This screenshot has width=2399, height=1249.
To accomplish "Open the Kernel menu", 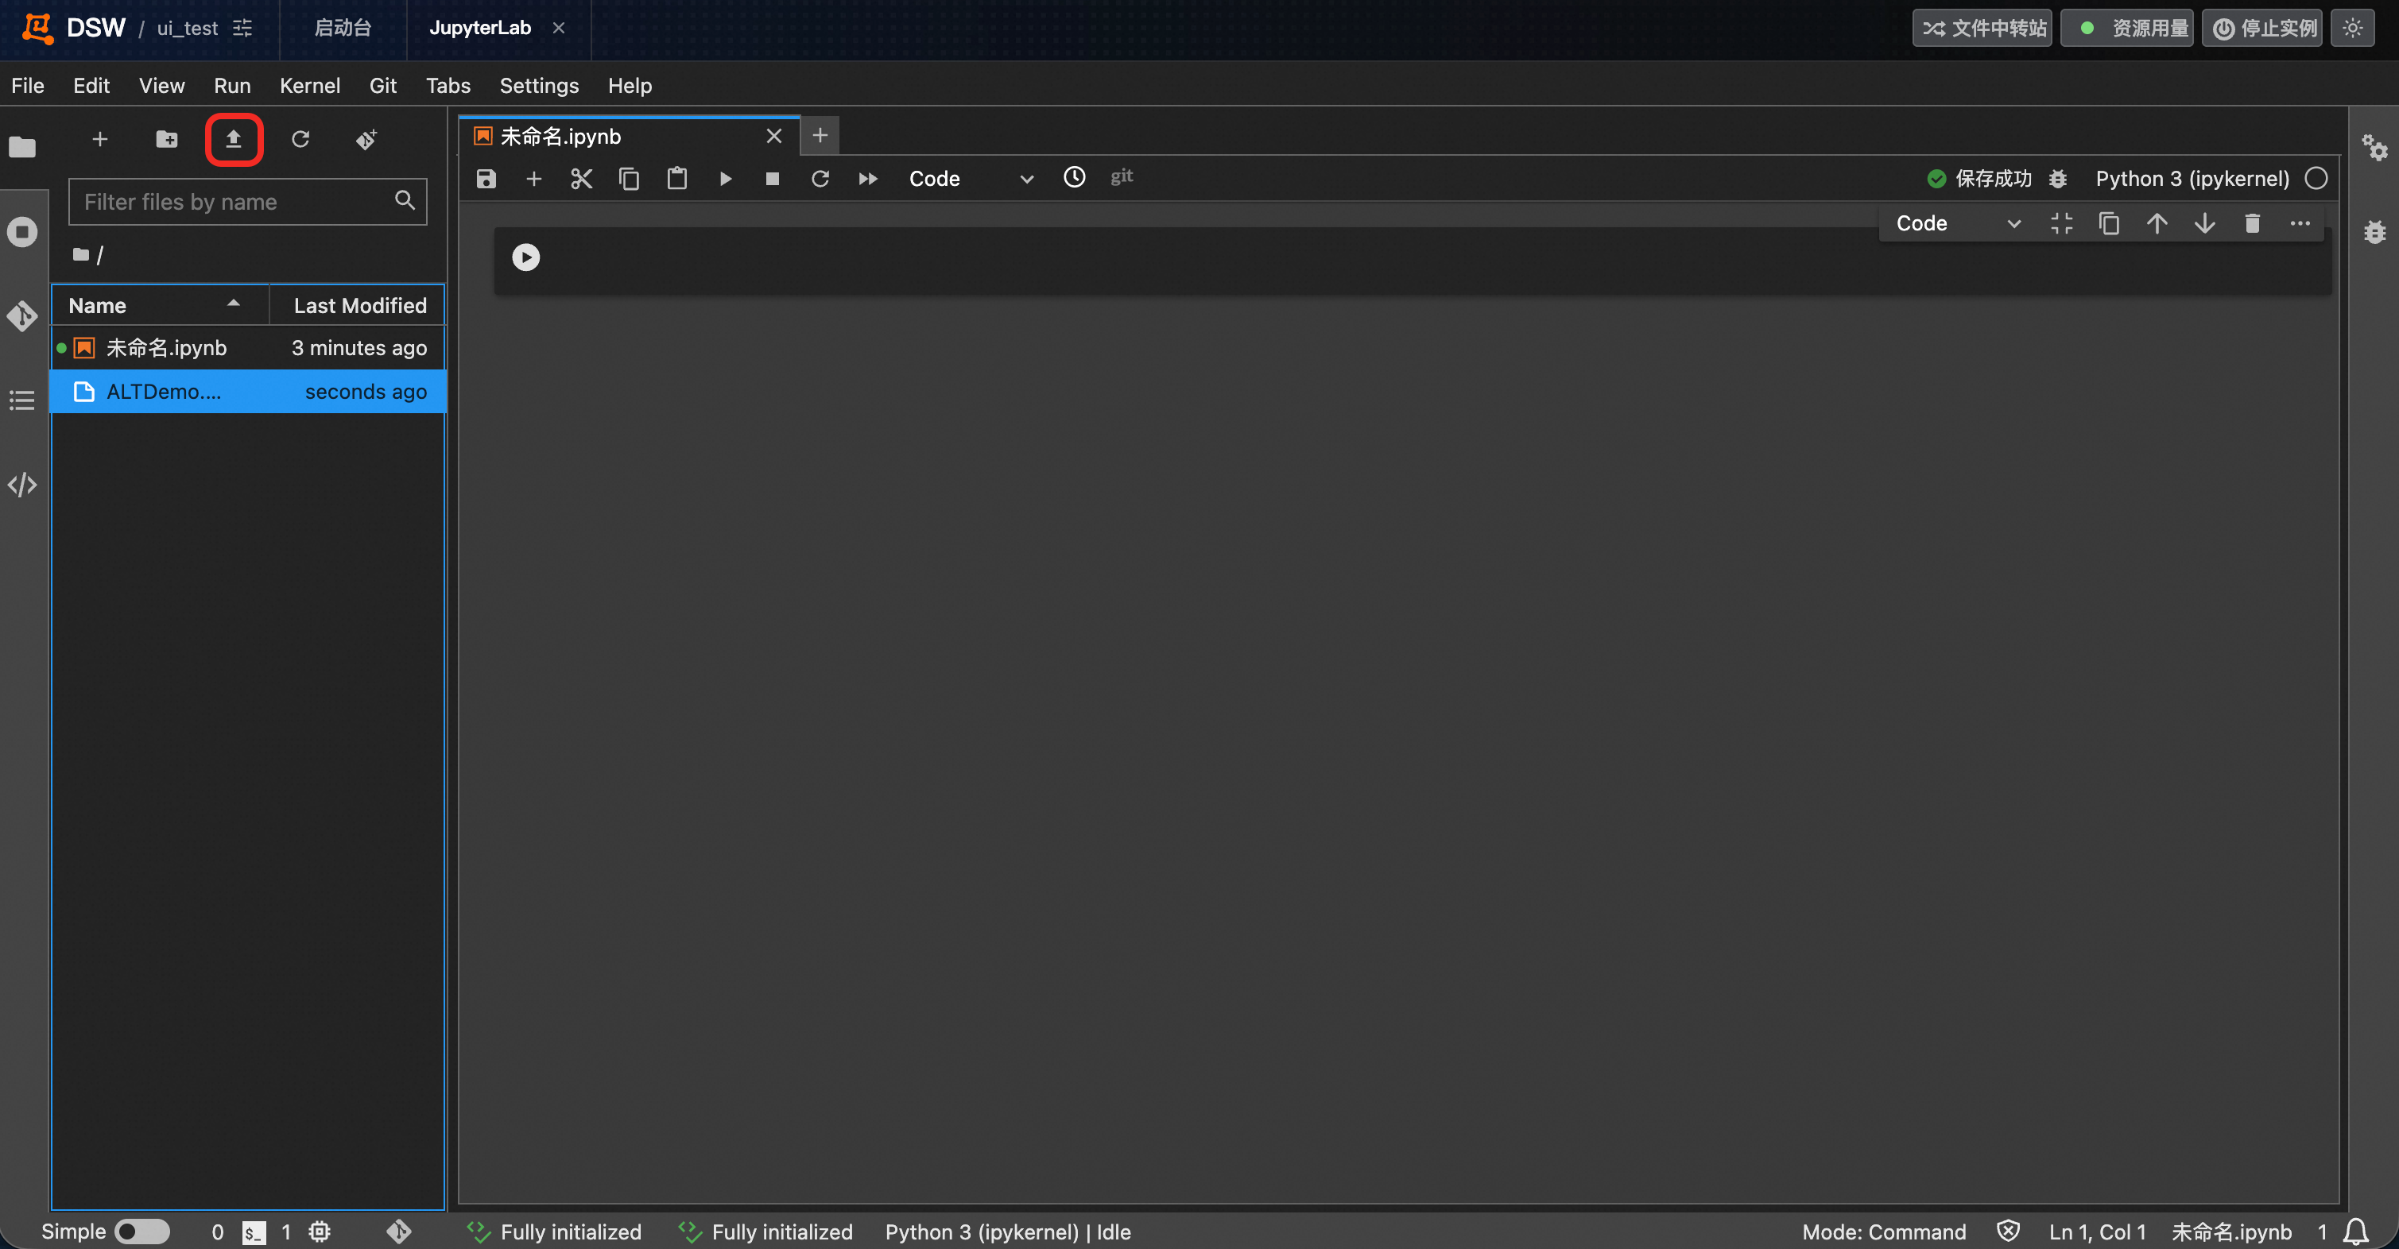I will point(309,86).
